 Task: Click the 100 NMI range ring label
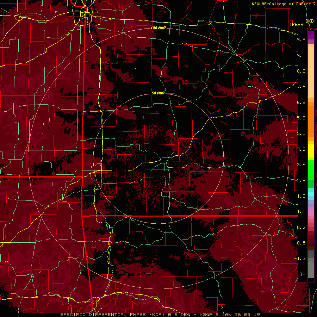tap(158, 28)
